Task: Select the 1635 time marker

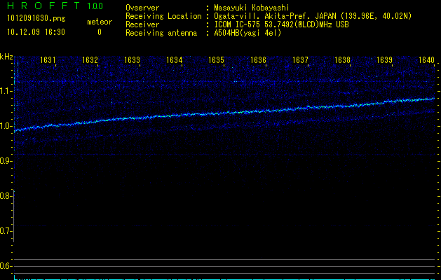Action: (217, 60)
